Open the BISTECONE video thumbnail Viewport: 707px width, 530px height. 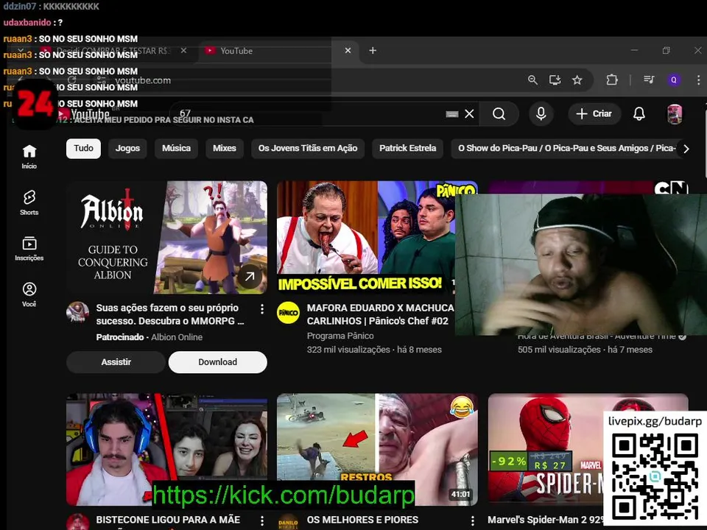click(166, 450)
